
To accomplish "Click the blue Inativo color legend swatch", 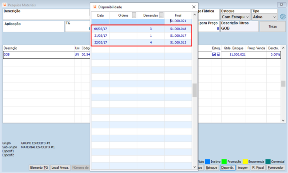I will [208, 161].
